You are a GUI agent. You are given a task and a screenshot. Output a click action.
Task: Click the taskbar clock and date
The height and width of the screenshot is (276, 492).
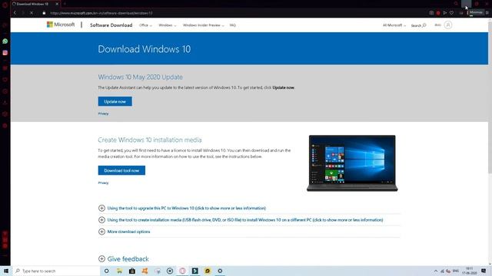(470, 271)
